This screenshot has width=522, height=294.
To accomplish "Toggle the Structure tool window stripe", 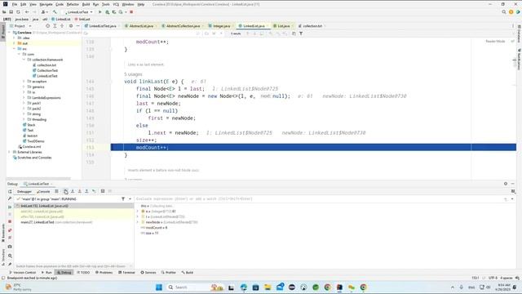I will click(x=3, y=256).
